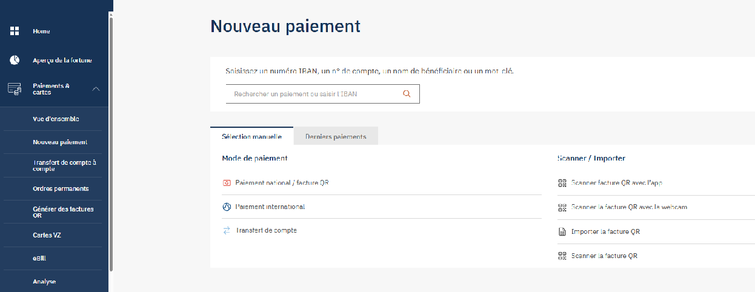Click the magnifier search icon in the IBAN field
The width and height of the screenshot is (755, 292).
tap(407, 94)
